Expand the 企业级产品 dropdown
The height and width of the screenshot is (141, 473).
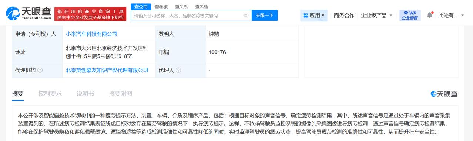pos(376,16)
